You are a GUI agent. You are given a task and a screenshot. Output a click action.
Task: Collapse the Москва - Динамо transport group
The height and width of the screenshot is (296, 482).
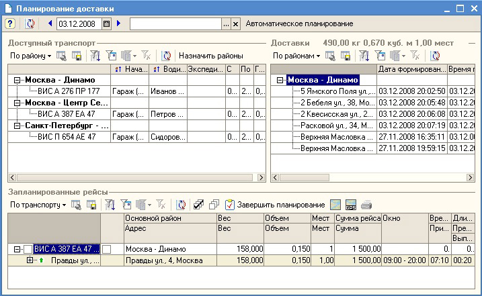(x=17, y=81)
